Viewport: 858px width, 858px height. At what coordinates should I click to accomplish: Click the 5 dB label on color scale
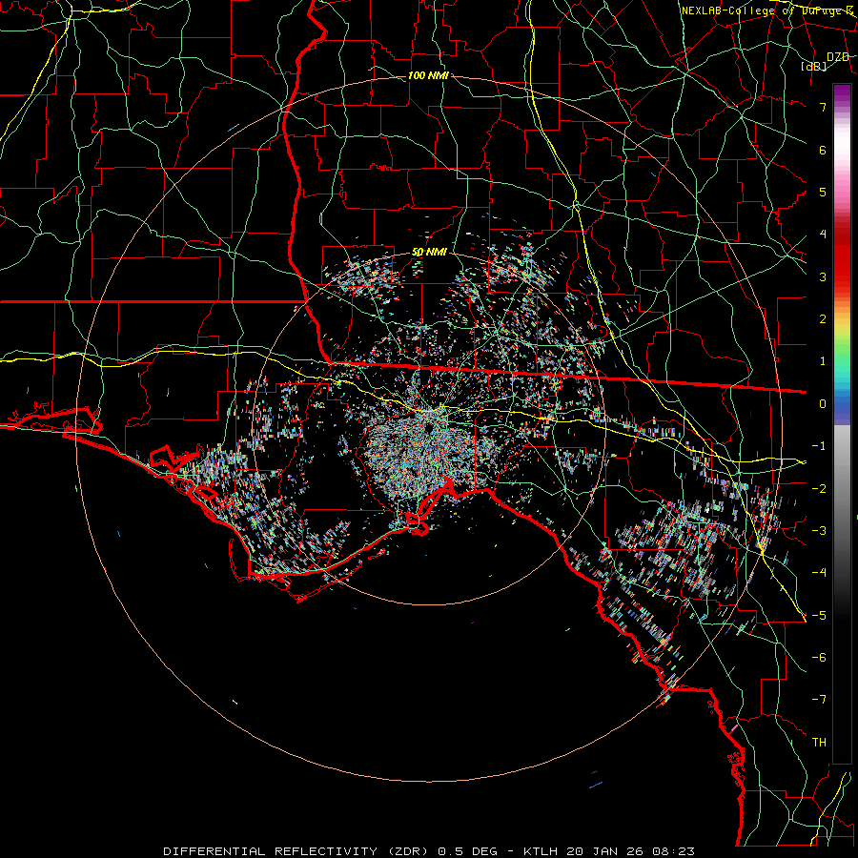pyautogui.click(x=823, y=192)
